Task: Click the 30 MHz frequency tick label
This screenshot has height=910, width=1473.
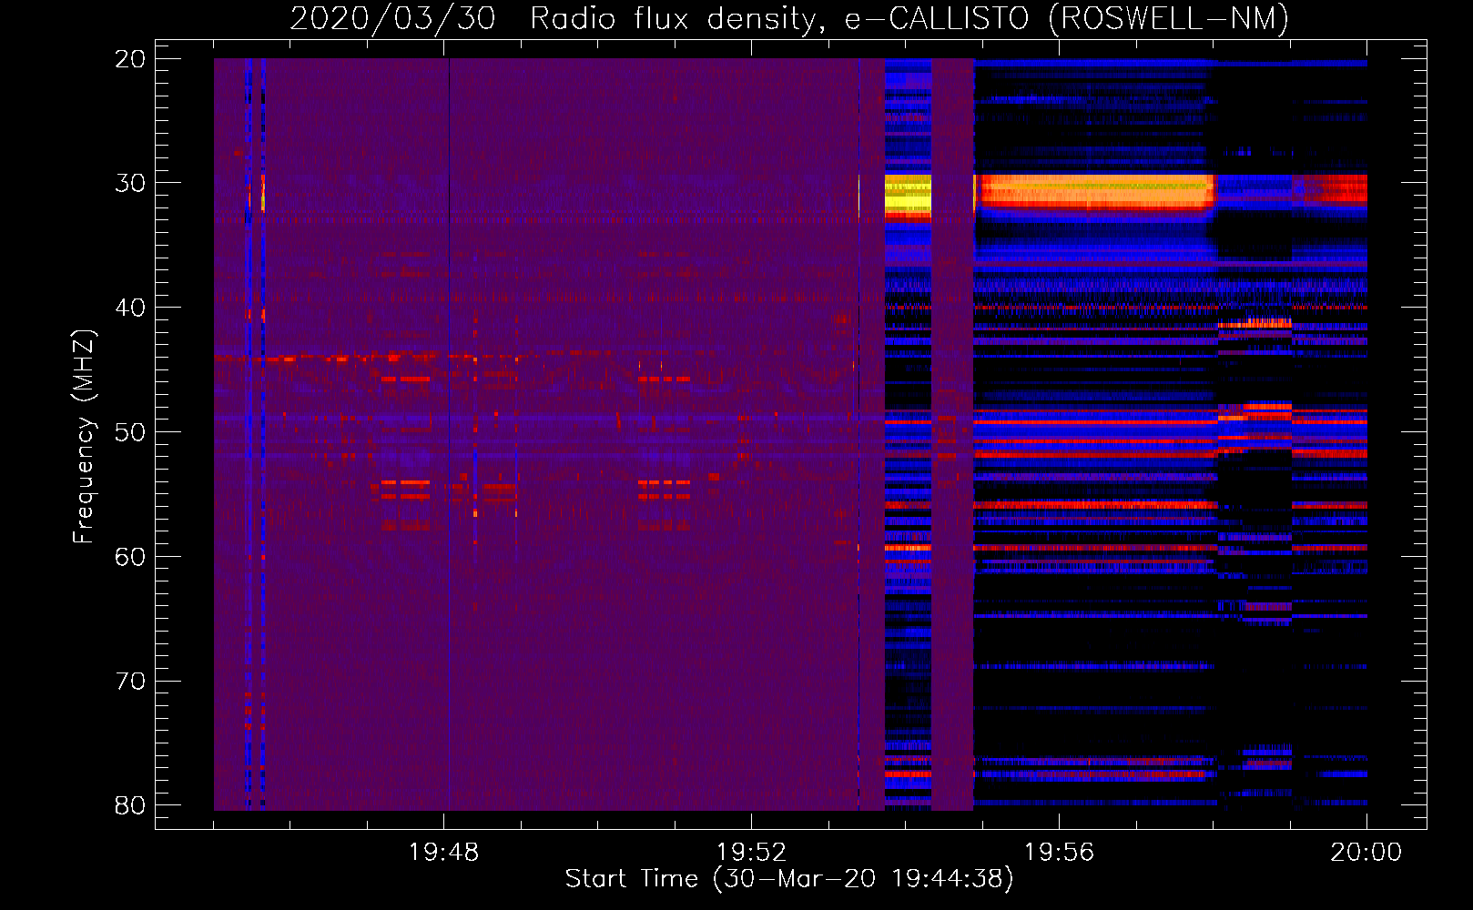Action: point(130,183)
